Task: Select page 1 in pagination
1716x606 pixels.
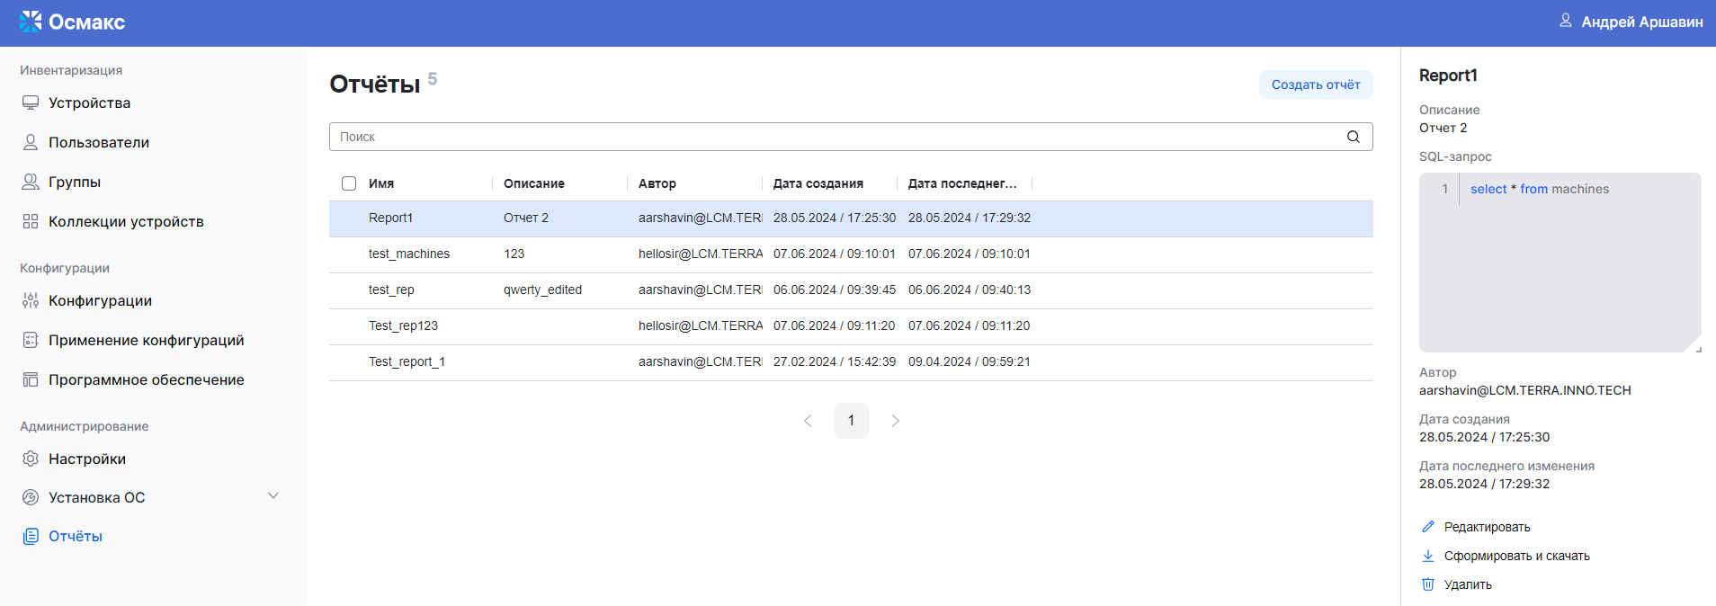Action: tap(851, 421)
